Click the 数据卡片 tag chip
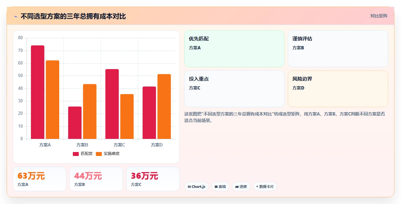 tap(265, 187)
